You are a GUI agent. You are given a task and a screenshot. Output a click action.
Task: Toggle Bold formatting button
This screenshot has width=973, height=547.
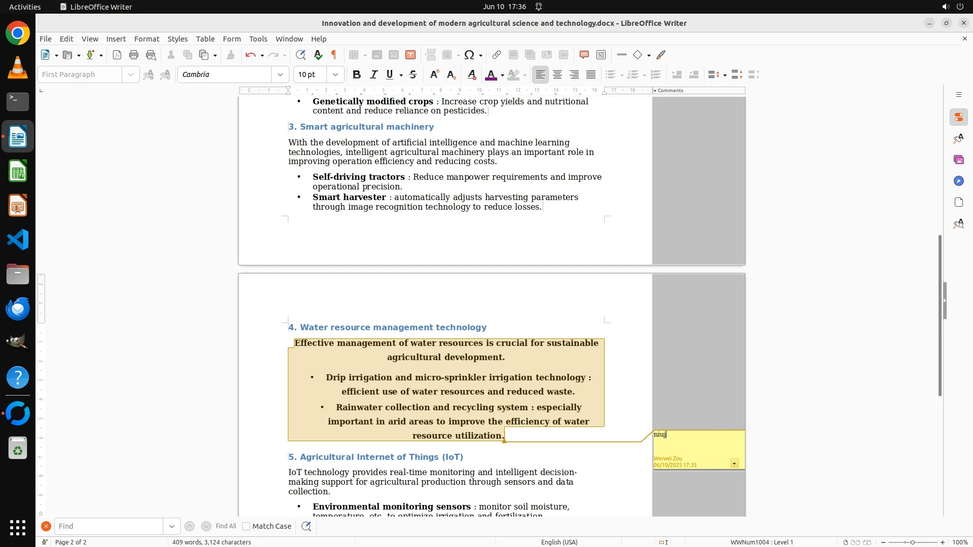tap(357, 75)
